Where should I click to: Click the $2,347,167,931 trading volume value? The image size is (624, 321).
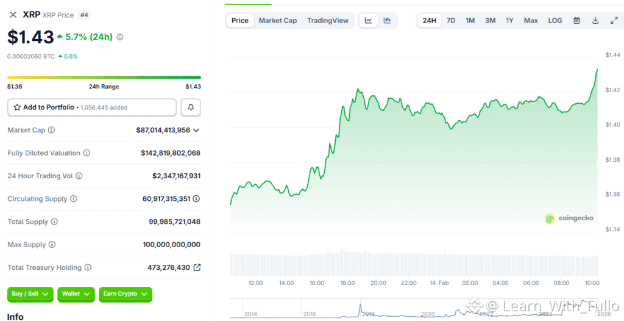click(176, 176)
